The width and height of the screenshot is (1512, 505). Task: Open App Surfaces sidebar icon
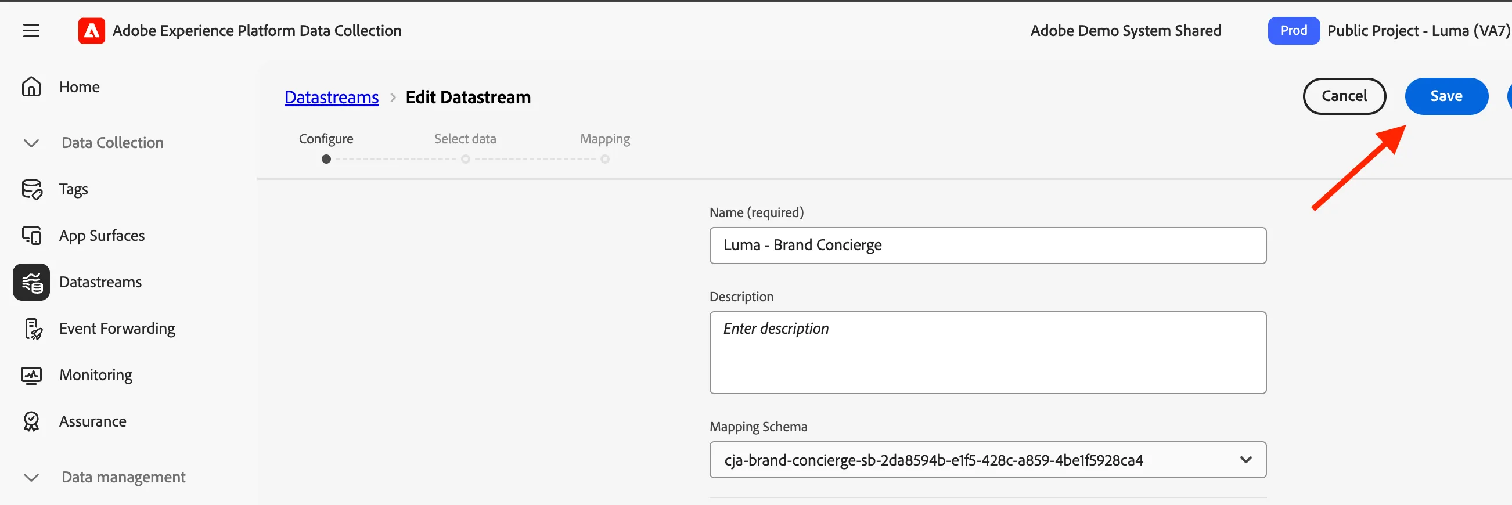(x=31, y=236)
